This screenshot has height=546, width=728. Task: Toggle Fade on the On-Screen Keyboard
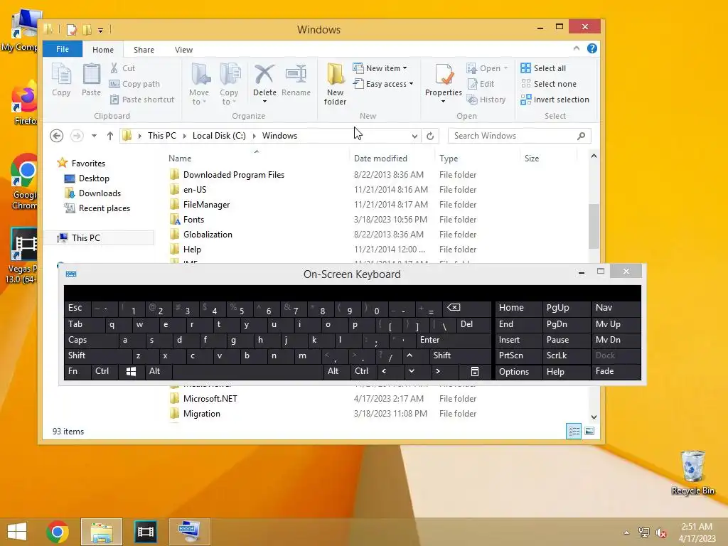616,371
